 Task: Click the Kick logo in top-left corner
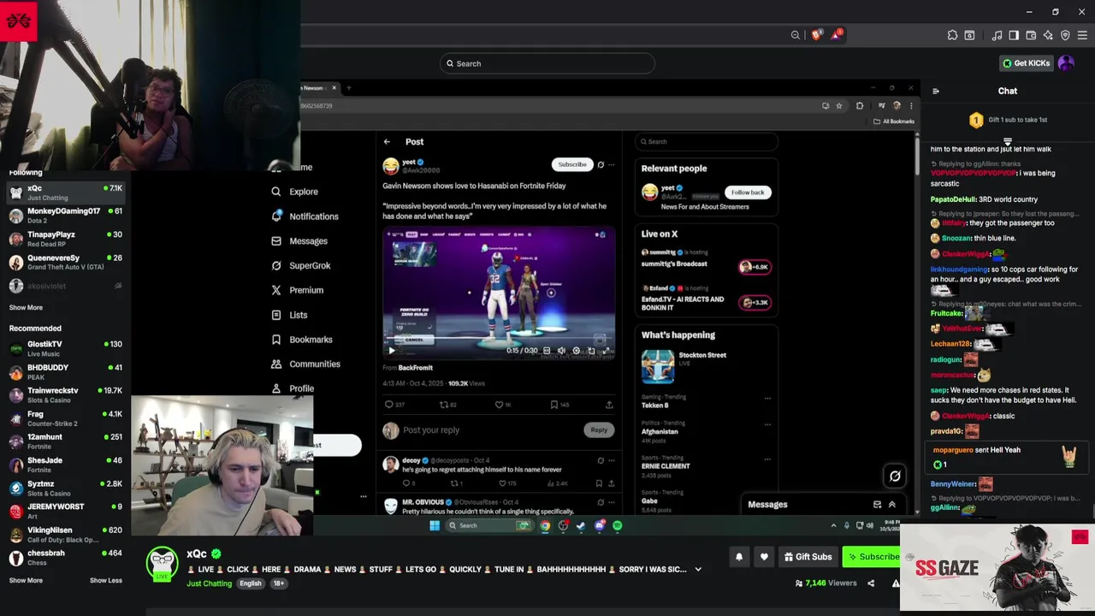click(x=19, y=21)
